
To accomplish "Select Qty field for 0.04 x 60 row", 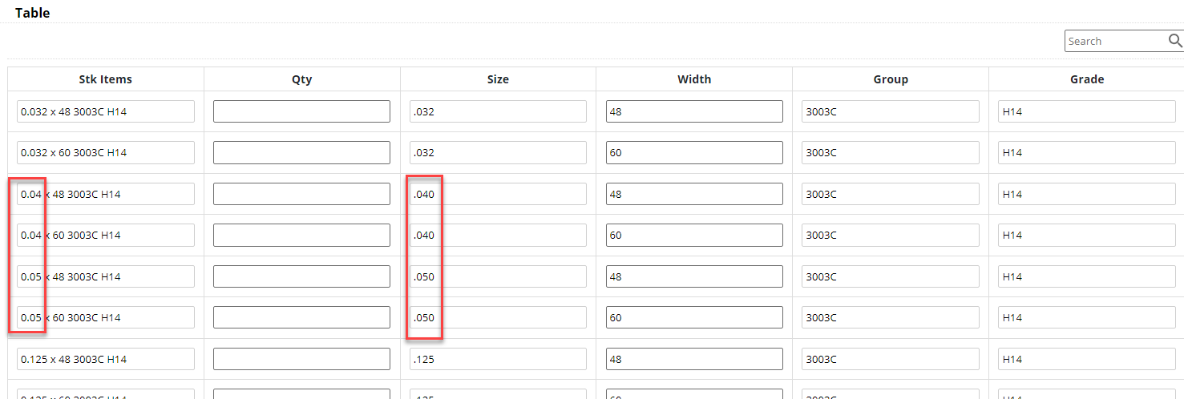I will pyautogui.click(x=301, y=235).
